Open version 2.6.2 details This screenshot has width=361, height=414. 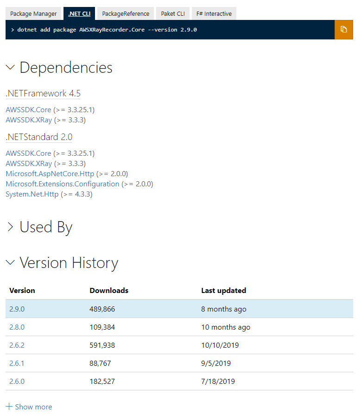[x=17, y=345]
